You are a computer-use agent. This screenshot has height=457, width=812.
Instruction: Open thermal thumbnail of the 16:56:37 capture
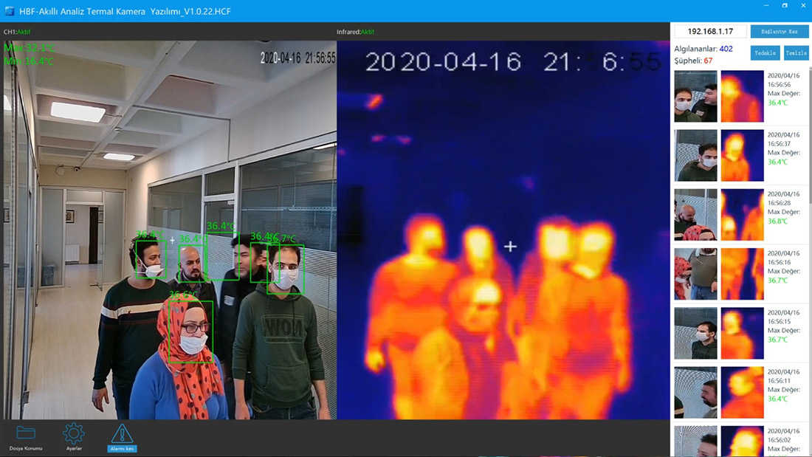742,156
